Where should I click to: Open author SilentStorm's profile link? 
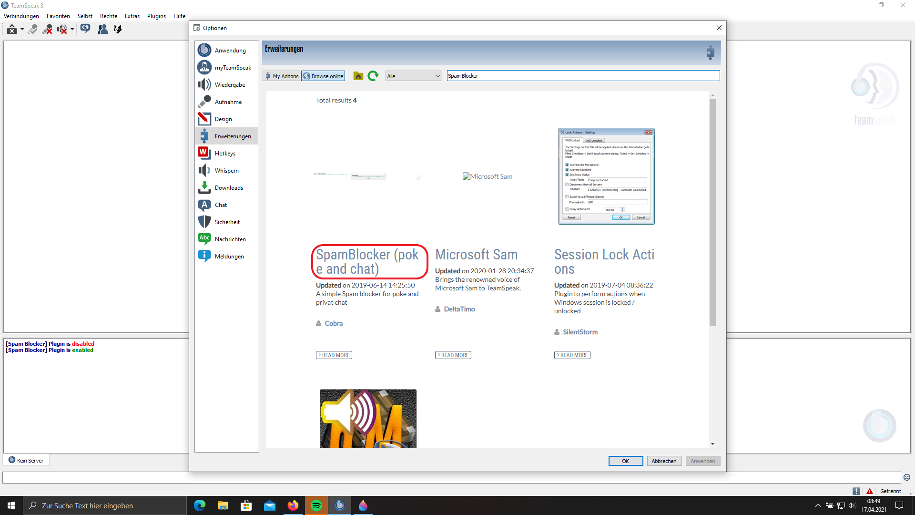(580, 332)
